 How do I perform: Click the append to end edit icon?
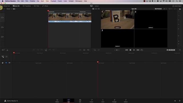pyautogui.click(x=38, y=50)
